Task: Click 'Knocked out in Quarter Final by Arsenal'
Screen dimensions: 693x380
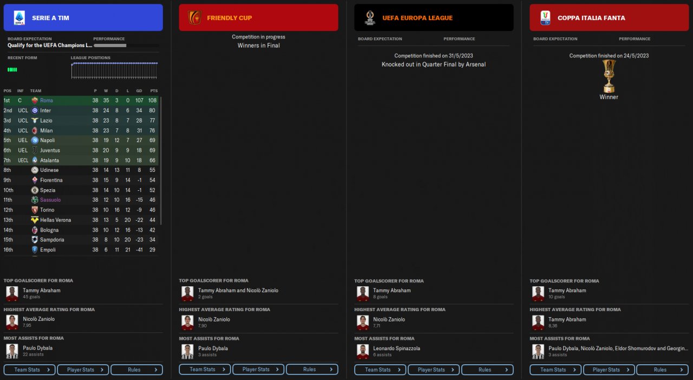Action: [434, 65]
